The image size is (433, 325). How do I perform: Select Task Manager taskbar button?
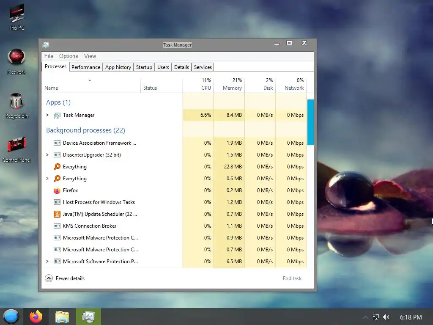coord(88,317)
